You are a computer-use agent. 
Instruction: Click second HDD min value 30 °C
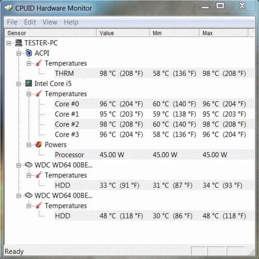pyautogui.click(x=172, y=216)
